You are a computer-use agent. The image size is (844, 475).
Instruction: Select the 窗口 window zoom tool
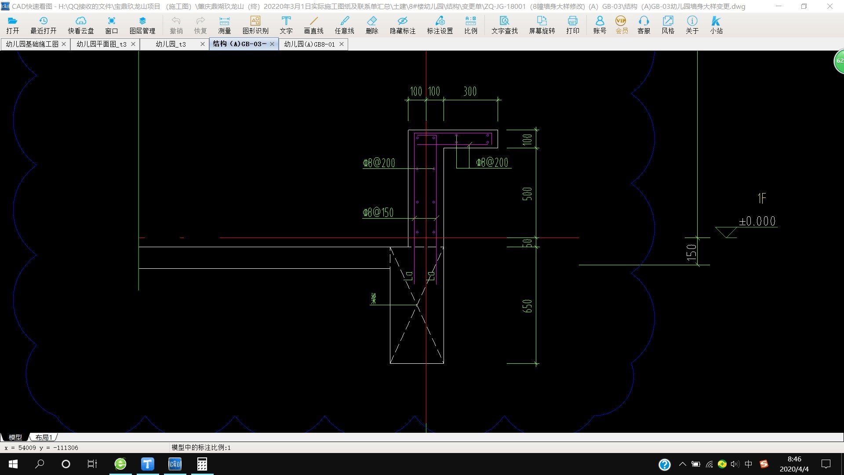(x=112, y=25)
